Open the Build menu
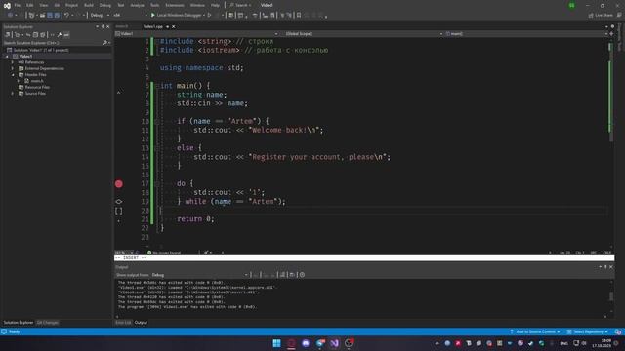This screenshot has height=351, width=625. click(x=89, y=5)
